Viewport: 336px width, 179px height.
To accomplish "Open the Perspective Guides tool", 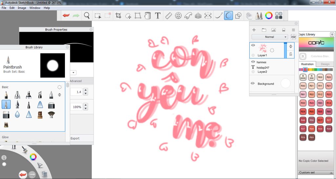I will 198,16.
